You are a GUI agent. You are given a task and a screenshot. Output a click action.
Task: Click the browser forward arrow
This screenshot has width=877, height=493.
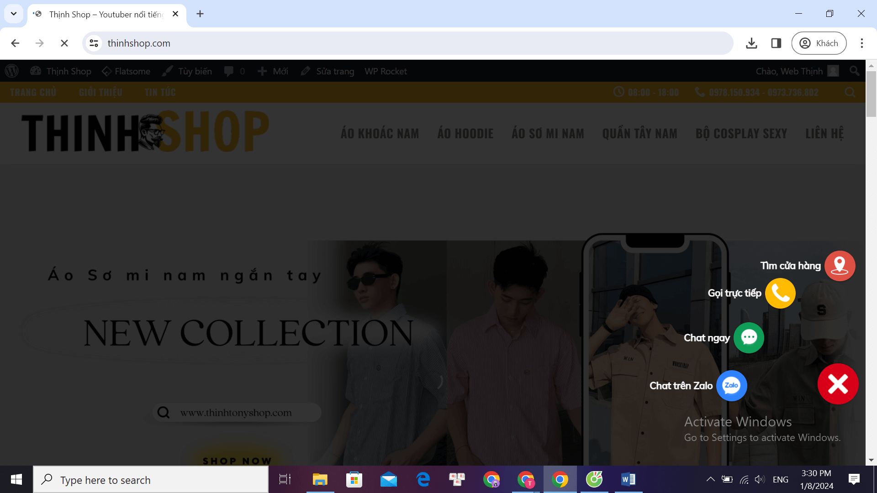point(40,43)
